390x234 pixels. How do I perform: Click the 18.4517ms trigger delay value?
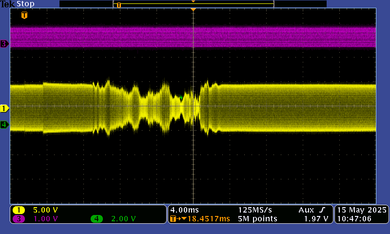(x=203, y=219)
